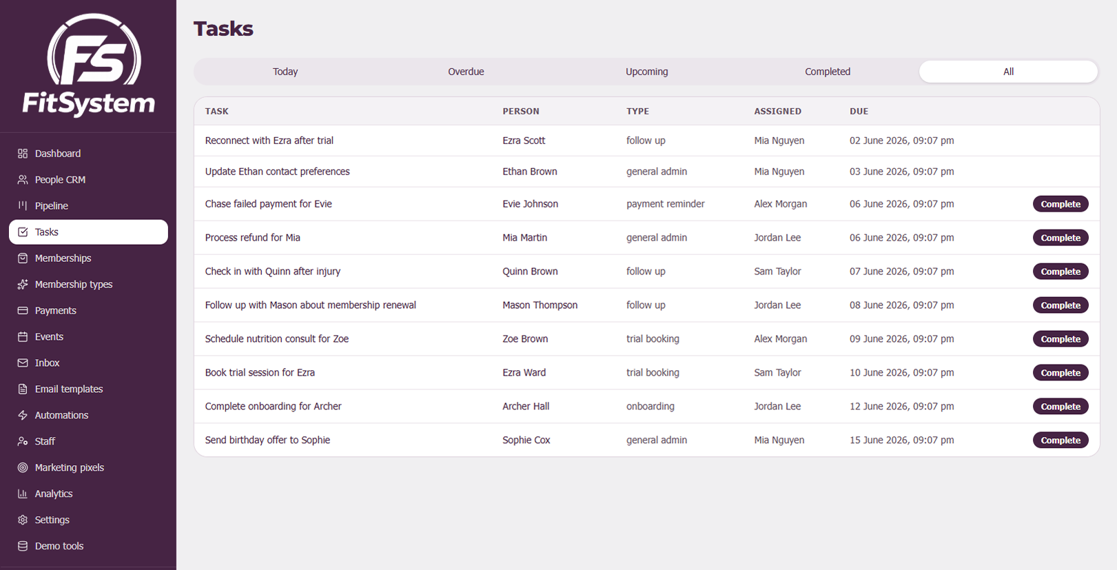Viewport: 1117px width, 570px height.
Task: Click the Memberships icon in sidebar
Action: (23, 258)
